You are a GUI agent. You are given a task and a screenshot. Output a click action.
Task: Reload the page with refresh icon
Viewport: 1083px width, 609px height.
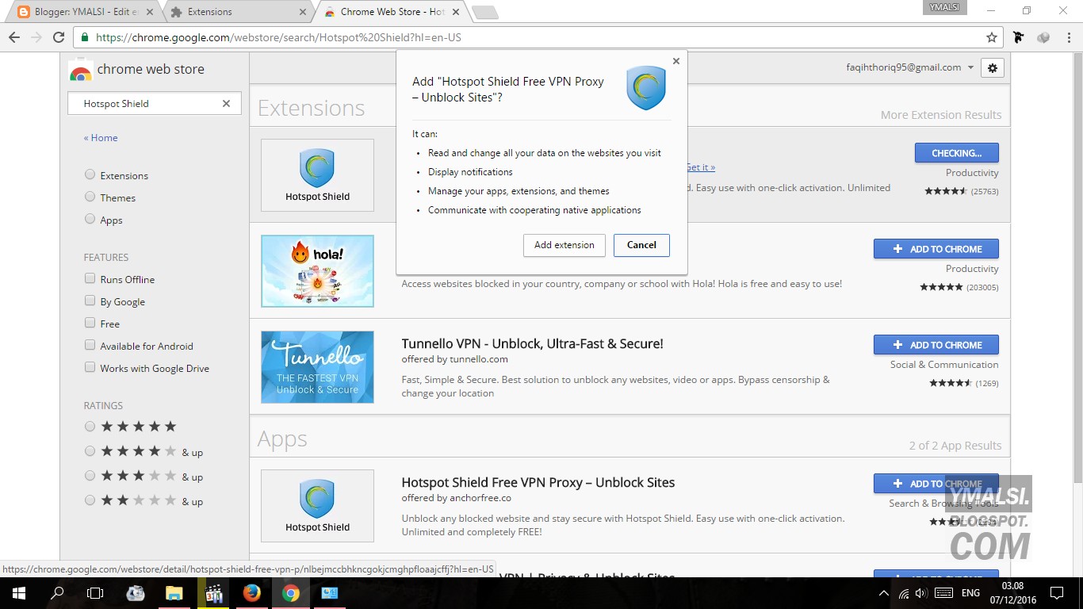coord(58,37)
